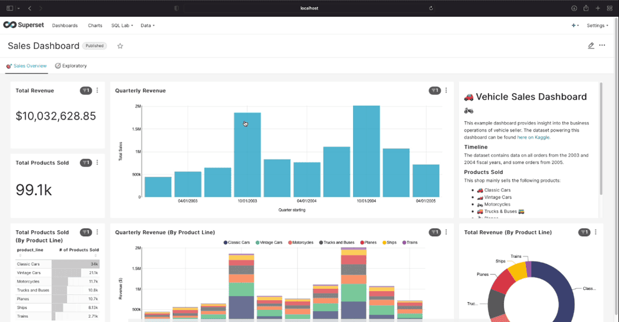619x322 pixels.
Task: Open the here on Kaggle link
Action: point(533,137)
